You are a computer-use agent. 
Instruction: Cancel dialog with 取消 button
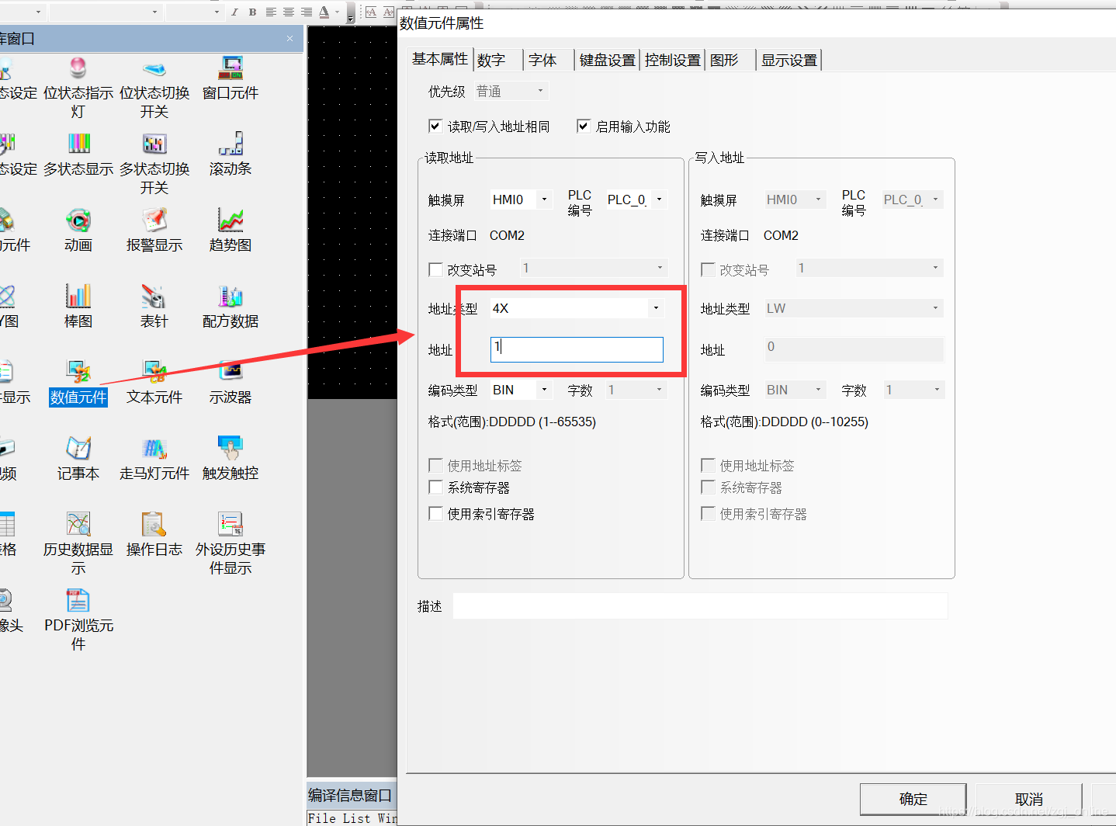tap(1029, 799)
